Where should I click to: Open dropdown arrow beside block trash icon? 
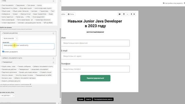pyautogui.click(x=127, y=14)
